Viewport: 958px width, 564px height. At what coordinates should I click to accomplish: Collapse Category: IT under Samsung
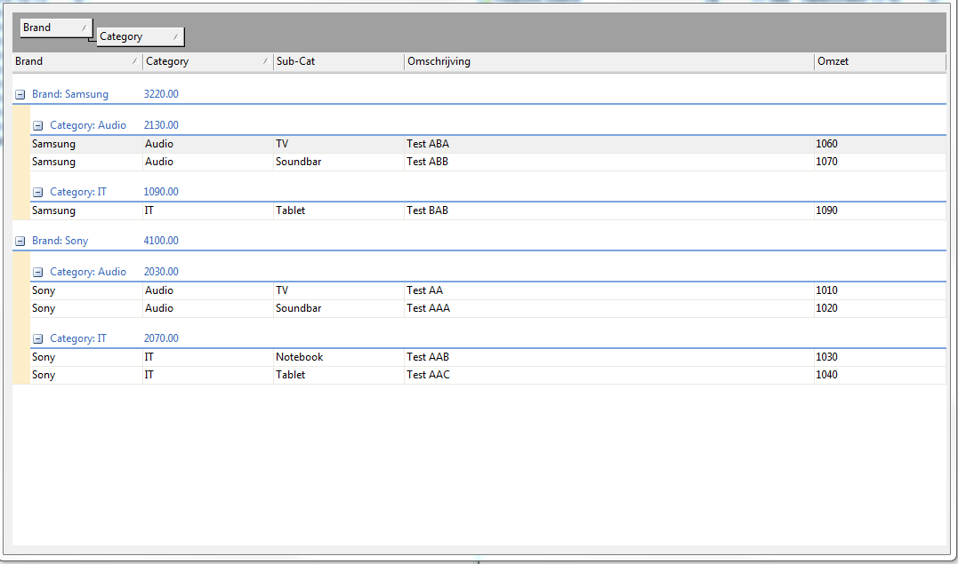coord(38,192)
